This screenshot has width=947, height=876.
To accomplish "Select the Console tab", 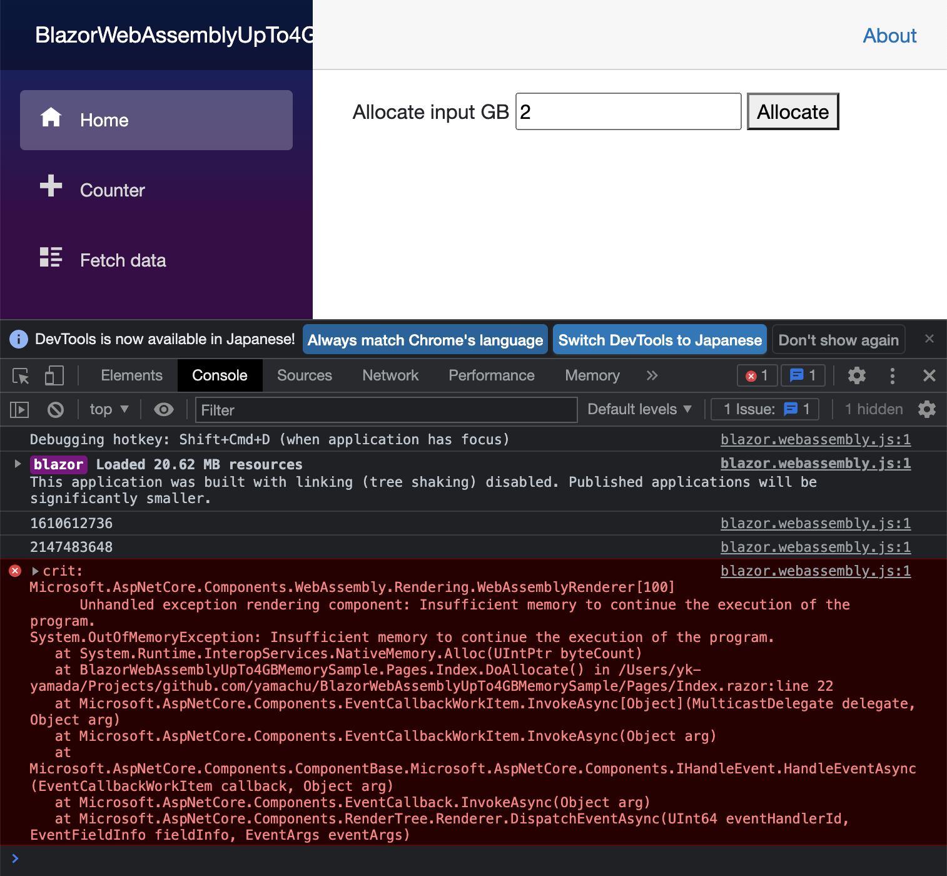I will tap(220, 375).
